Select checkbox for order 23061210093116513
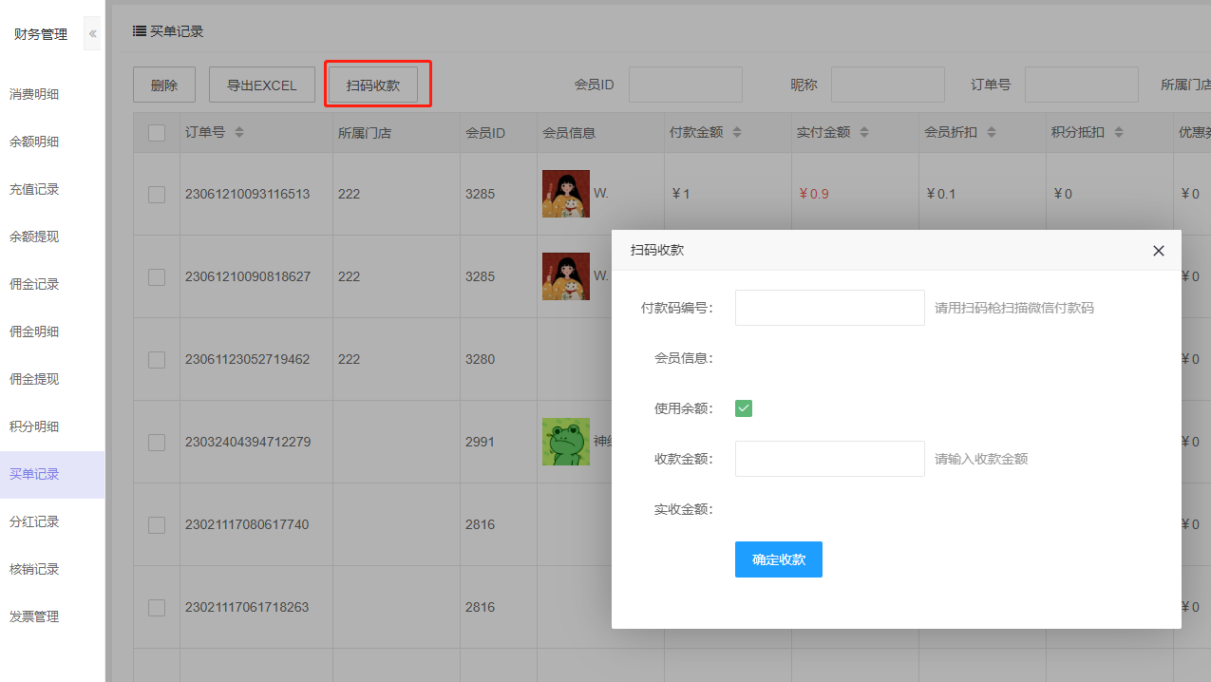Image resolution: width=1211 pixels, height=682 pixels. click(157, 195)
